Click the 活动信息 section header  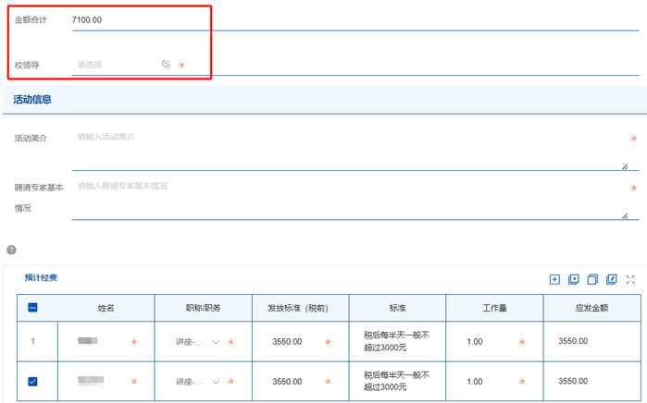(32, 99)
